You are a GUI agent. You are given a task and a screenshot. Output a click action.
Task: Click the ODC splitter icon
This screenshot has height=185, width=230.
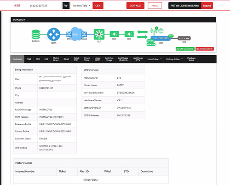[x=114, y=34]
